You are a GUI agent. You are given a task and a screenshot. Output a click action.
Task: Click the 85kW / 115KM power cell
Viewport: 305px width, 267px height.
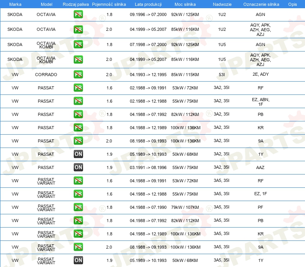(x=185, y=75)
